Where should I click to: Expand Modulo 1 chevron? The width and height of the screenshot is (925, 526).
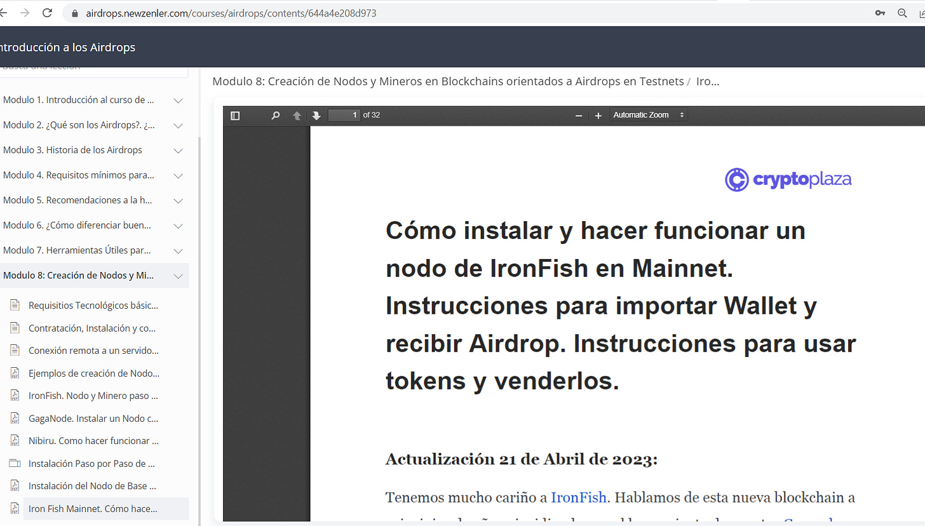pos(179,100)
